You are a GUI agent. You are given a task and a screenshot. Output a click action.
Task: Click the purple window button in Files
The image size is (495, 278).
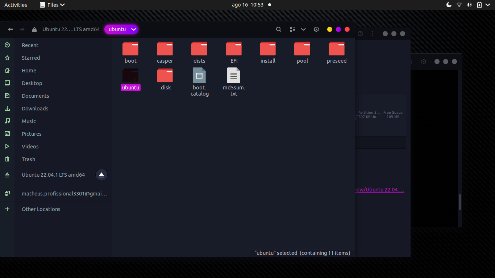click(338, 29)
